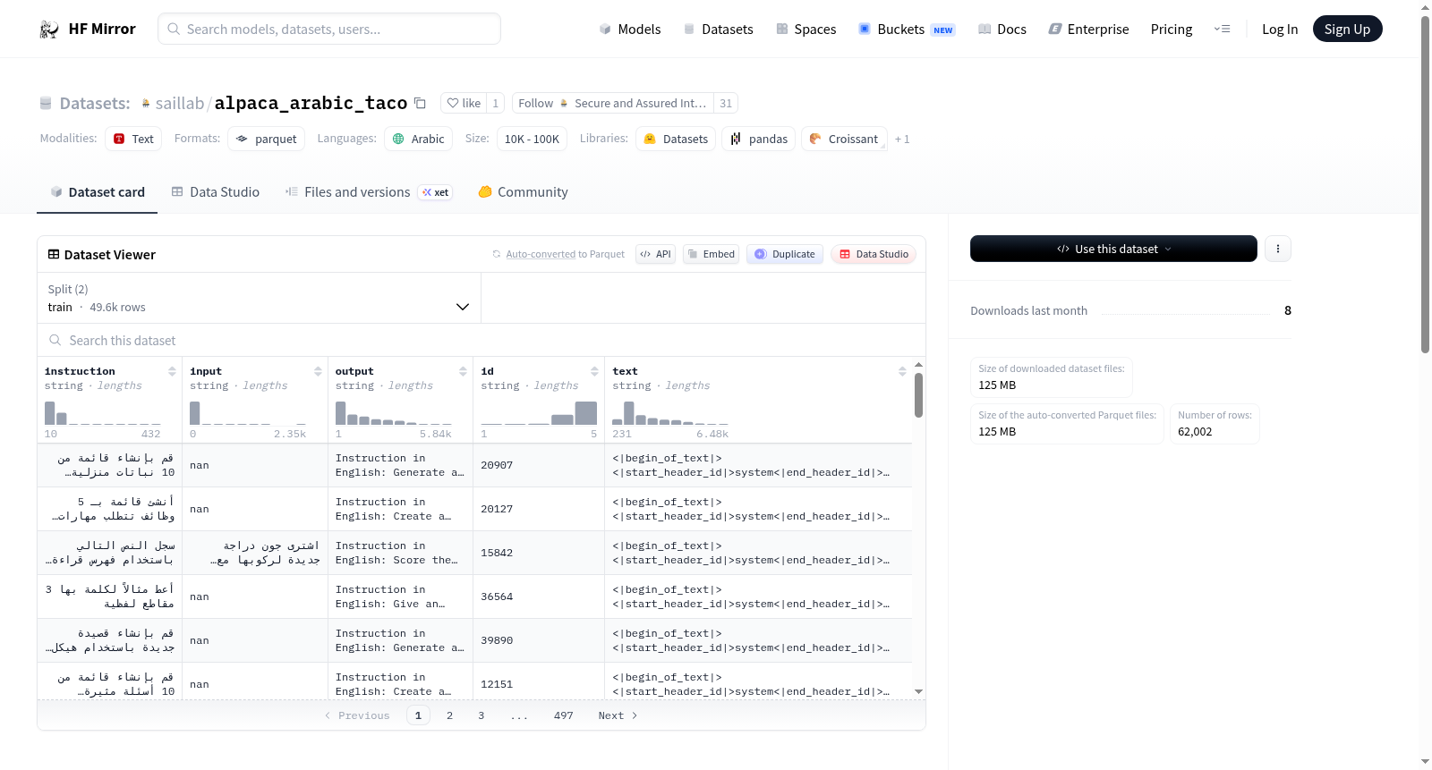Viewport: 1432px width, 770px height.
Task: Open the more navigation menu icon
Action: coord(1222,30)
